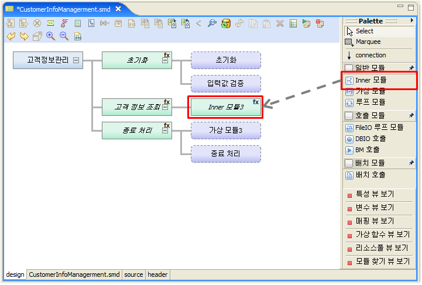Click the green flag run icon
This screenshot has width=422, height=285.
(306, 23)
